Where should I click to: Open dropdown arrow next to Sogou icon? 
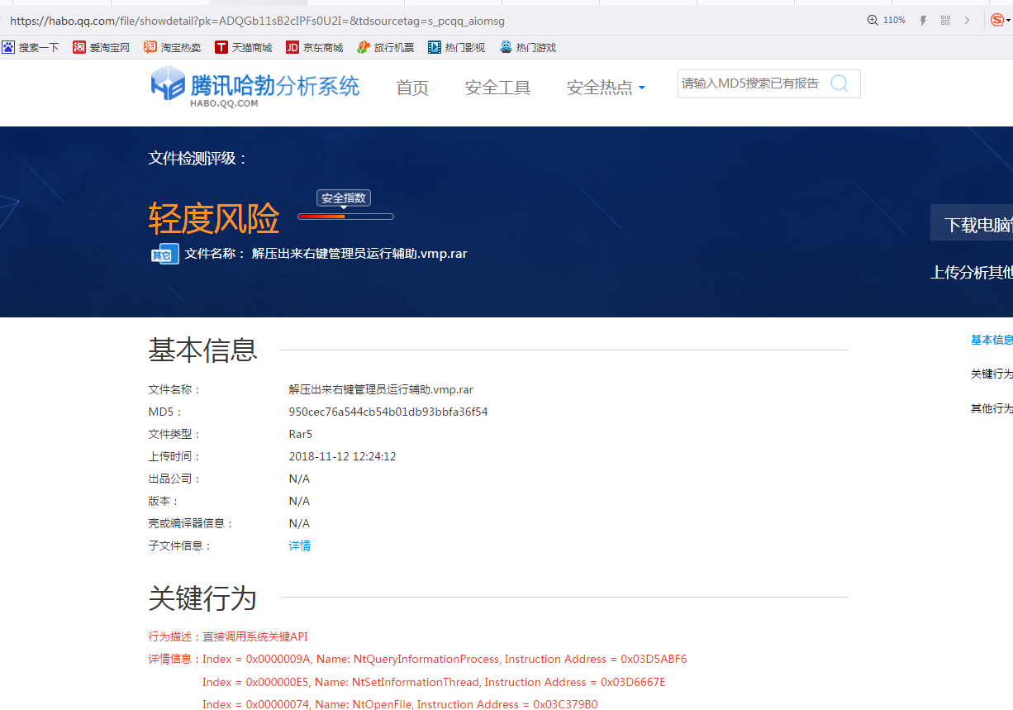point(1009,21)
